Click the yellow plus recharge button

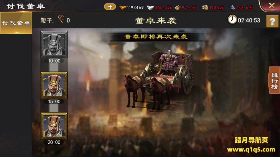110,7
